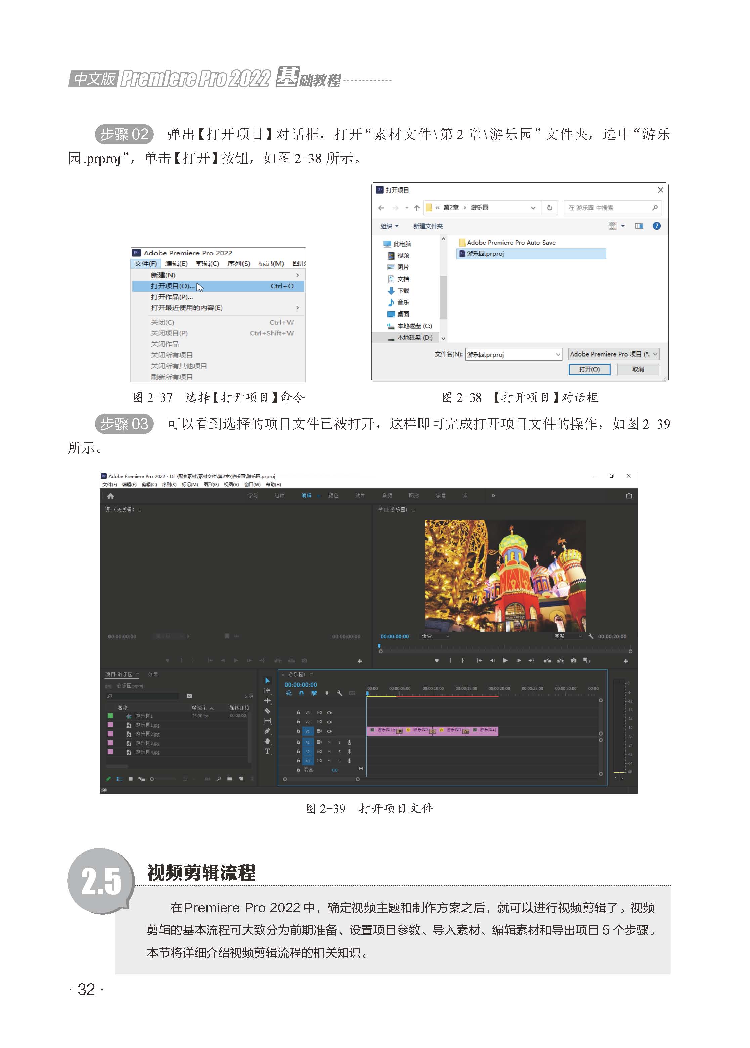This screenshot has height=1048, width=750.
Task: Open the 完整 playback resolution dropdown
Action: coord(568,636)
